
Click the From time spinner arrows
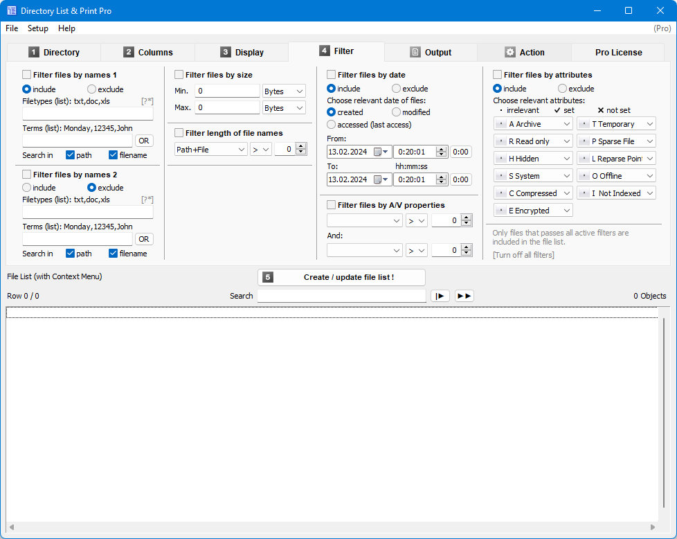point(441,152)
